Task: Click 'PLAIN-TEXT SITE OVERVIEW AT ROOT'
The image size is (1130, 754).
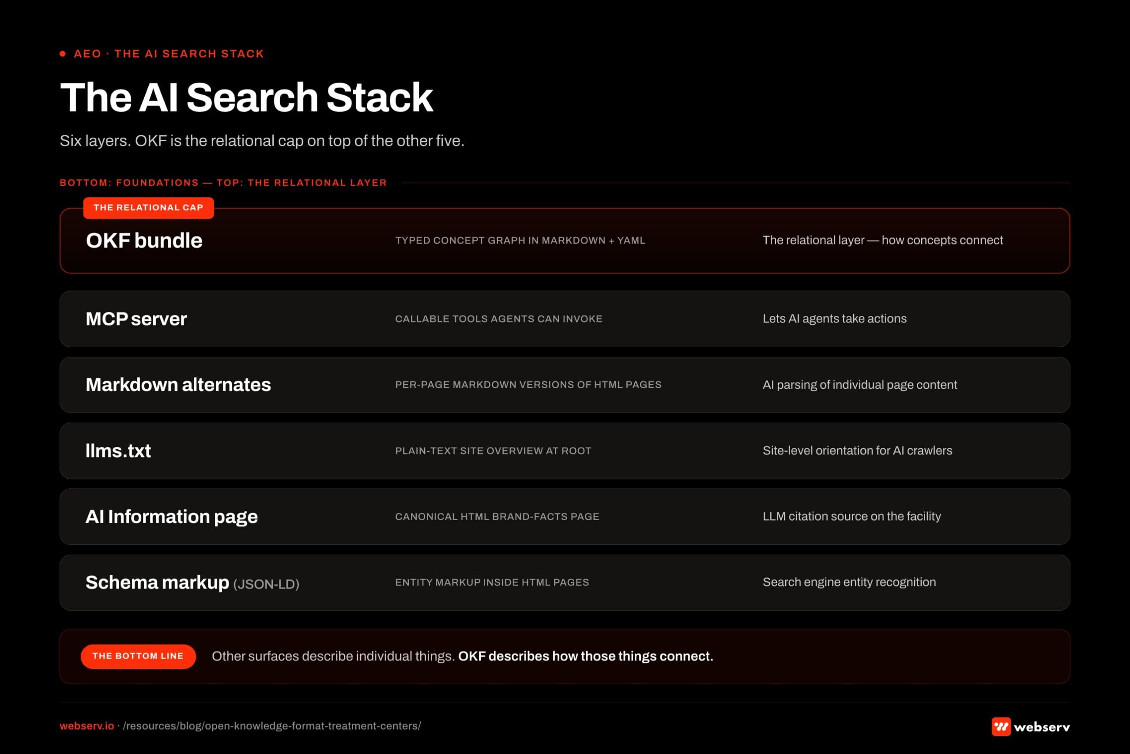Action: [493, 450]
